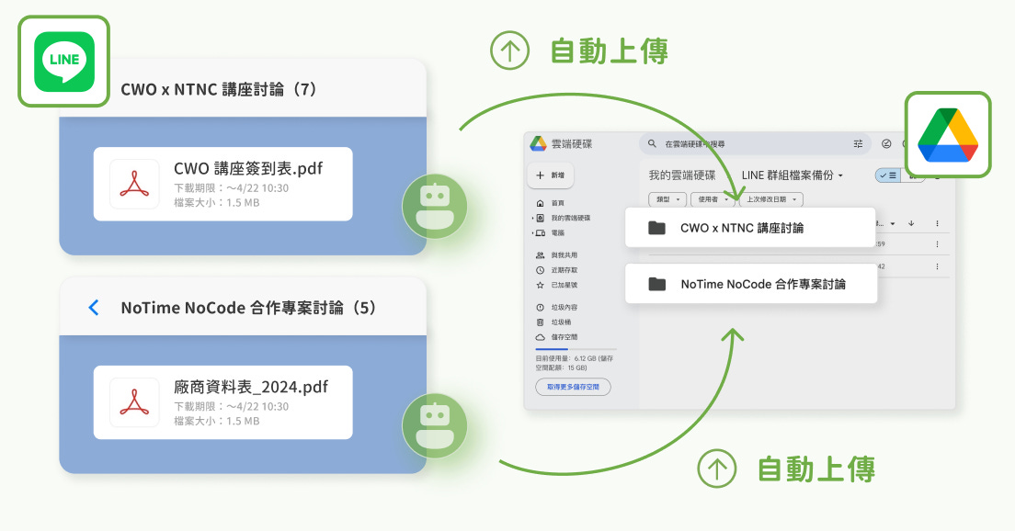Open 垃圾內容 spam in the sidebar
Viewport: 1015px width, 531px height.
point(557,307)
